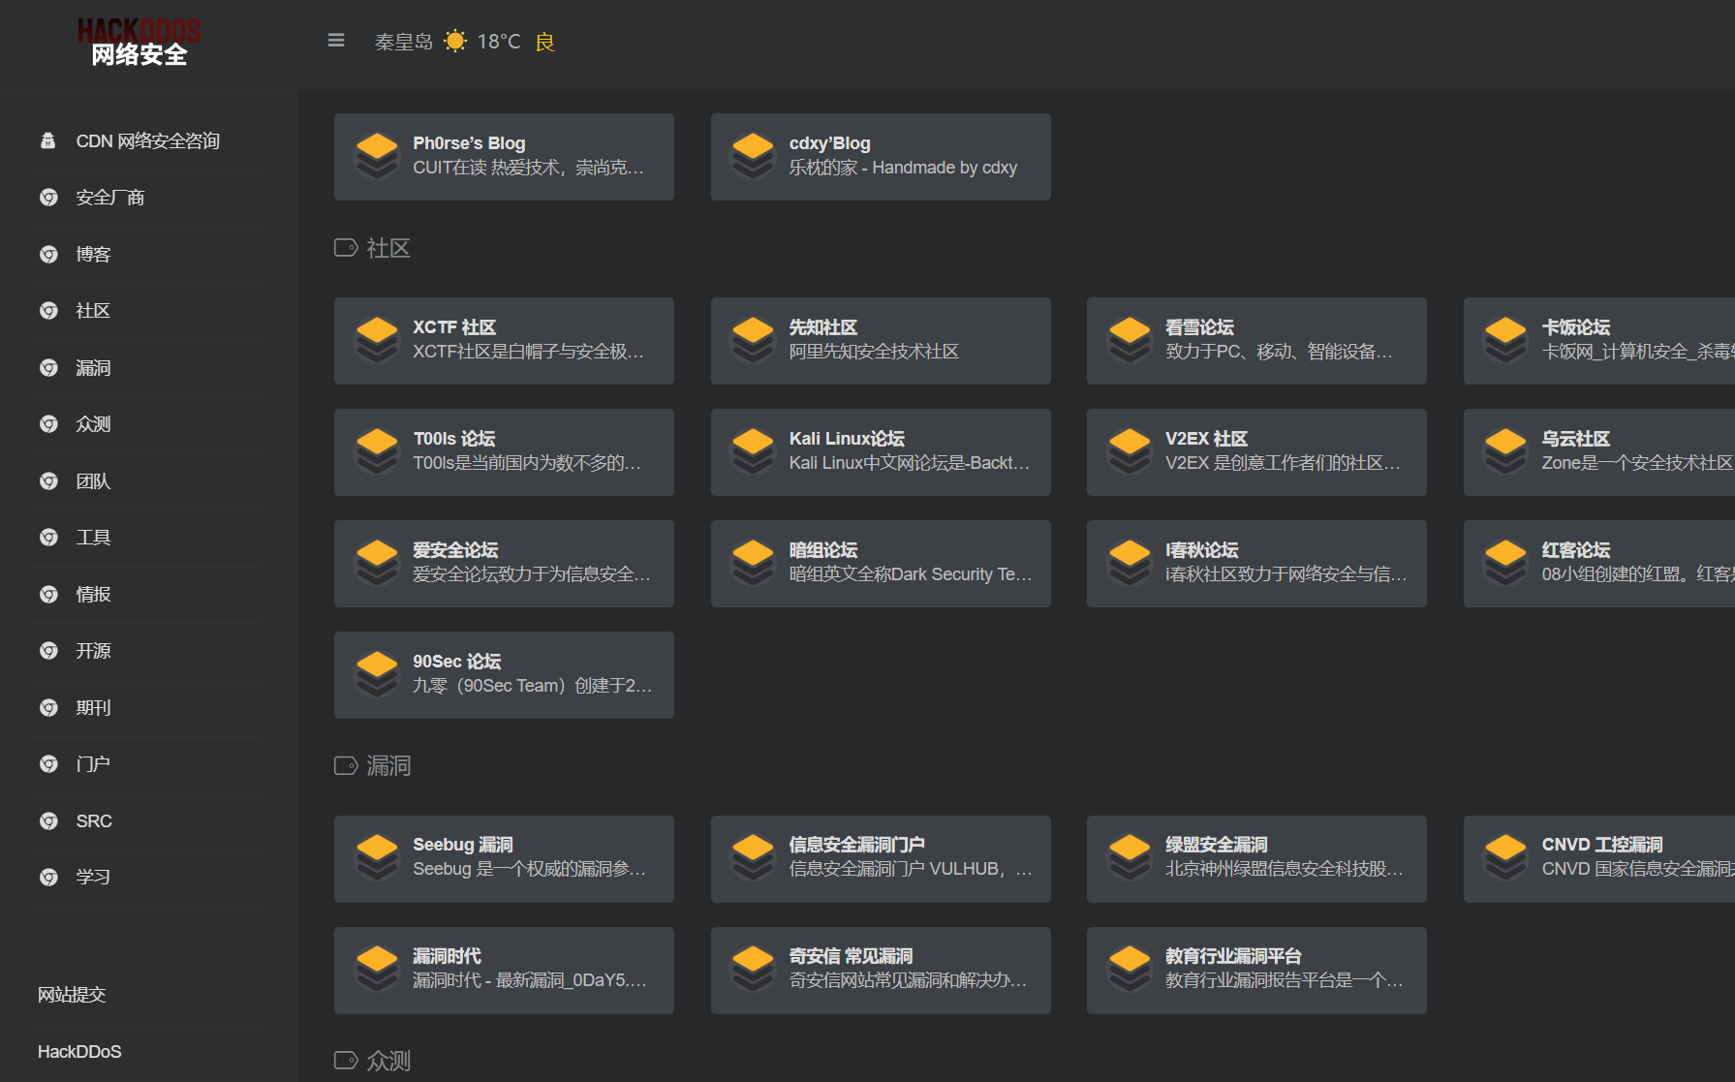The height and width of the screenshot is (1082, 1735).
Task: Click the 社区 section tag icon
Action: click(x=346, y=248)
